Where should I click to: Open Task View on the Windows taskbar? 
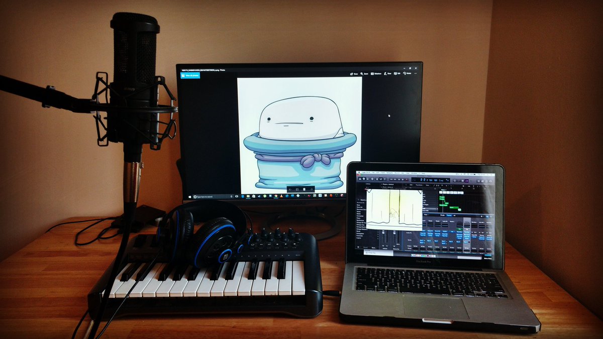coord(236,197)
